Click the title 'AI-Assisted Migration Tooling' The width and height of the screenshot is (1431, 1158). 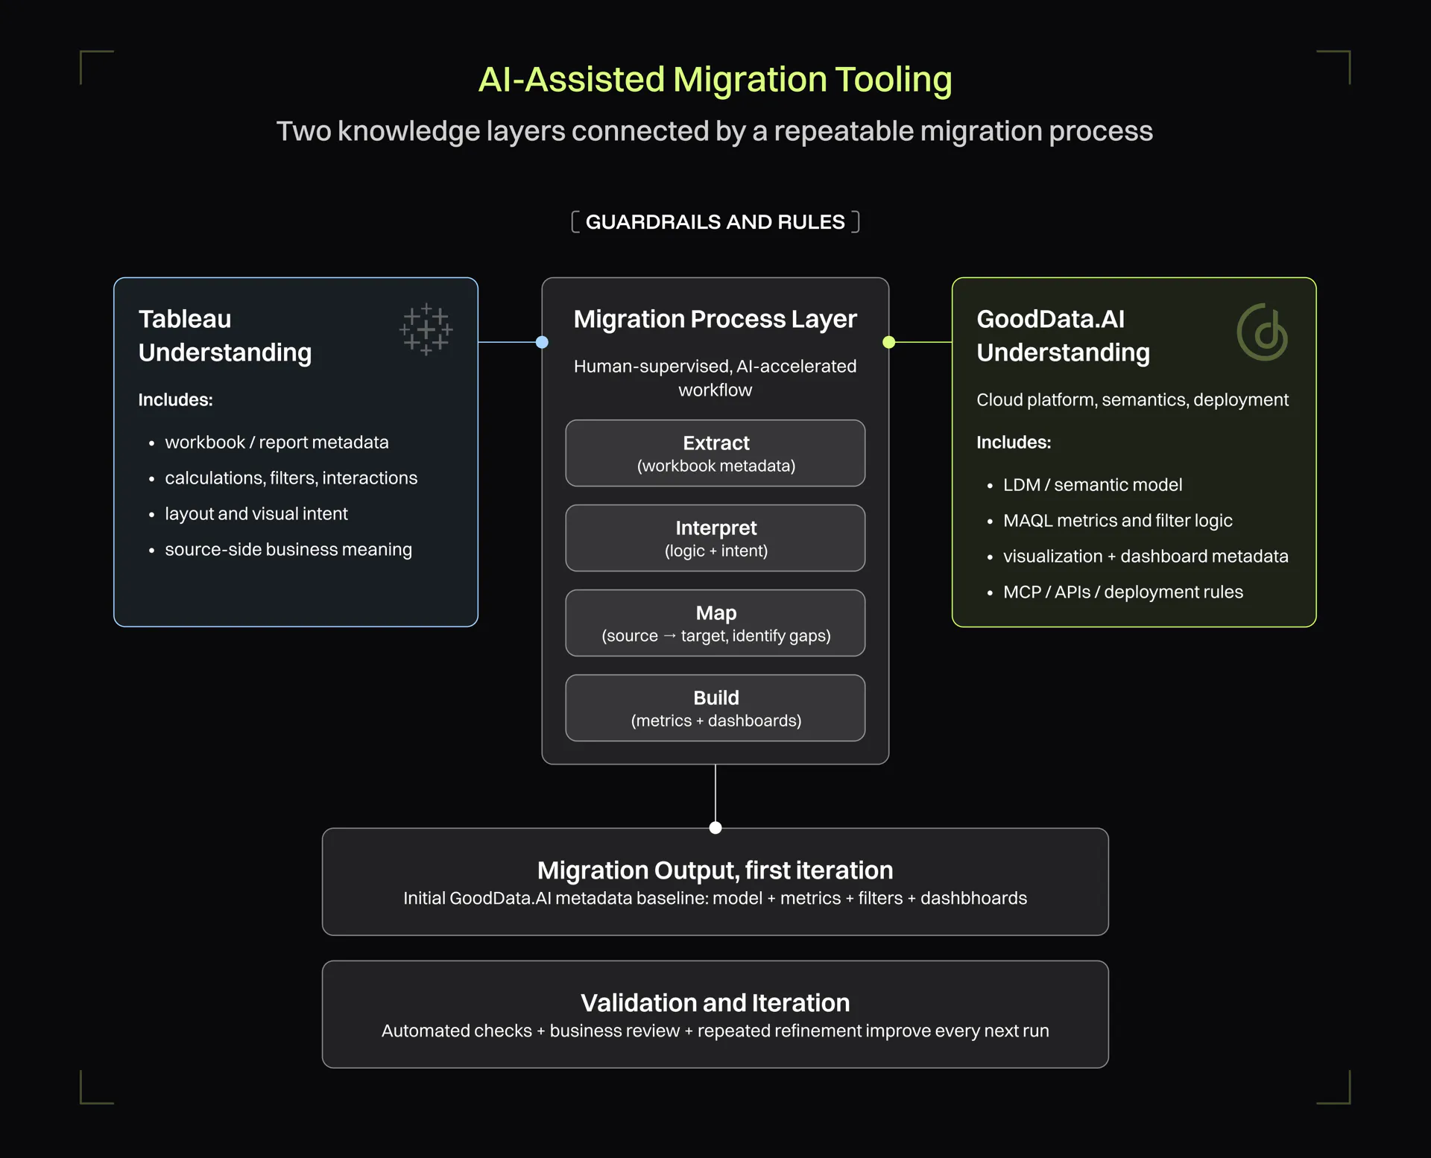pyautogui.click(x=715, y=79)
